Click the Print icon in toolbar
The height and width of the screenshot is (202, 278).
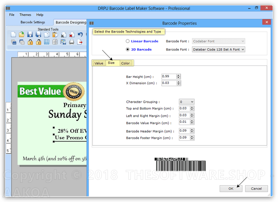coord(71,42)
